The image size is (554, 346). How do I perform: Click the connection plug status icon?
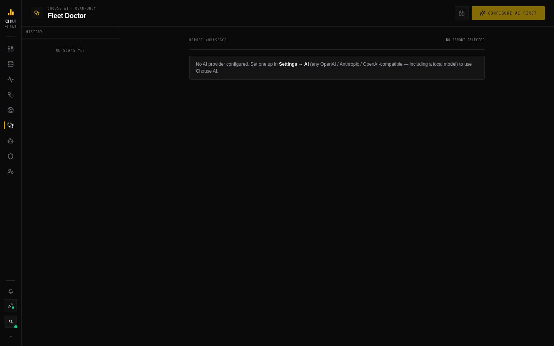point(10,306)
